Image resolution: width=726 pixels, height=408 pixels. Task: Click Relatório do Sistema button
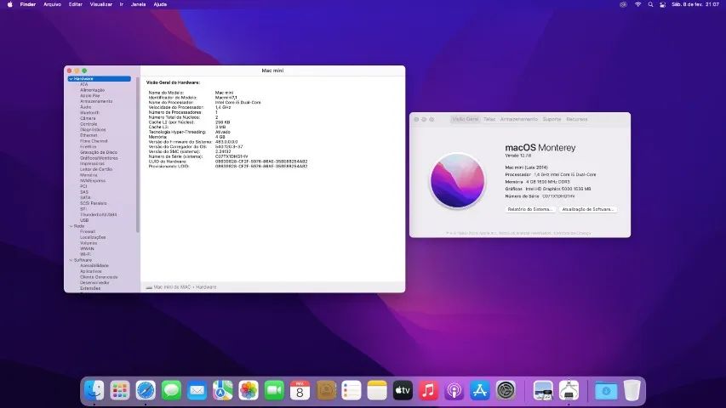tap(529, 209)
